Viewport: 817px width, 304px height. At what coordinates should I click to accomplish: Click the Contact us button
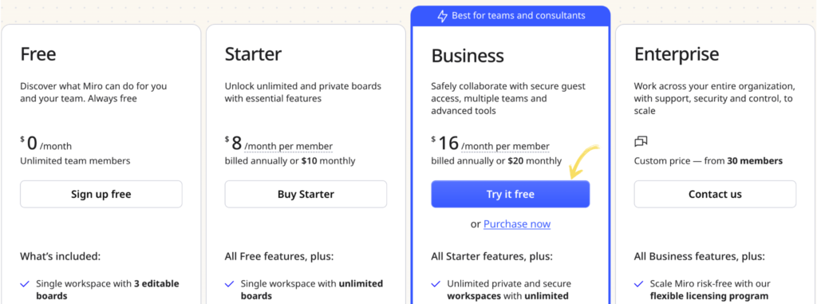point(715,195)
